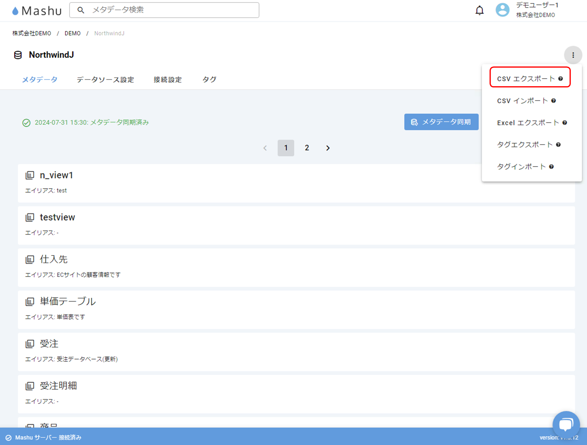
Task: Click the notification bell icon
Action: (x=479, y=10)
